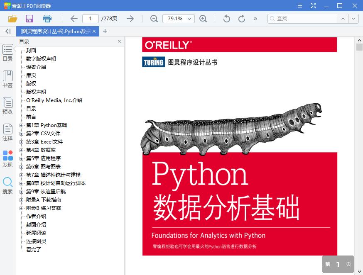
Task: Jump to 看完了 entry
Action: click(x=34, y=250)
